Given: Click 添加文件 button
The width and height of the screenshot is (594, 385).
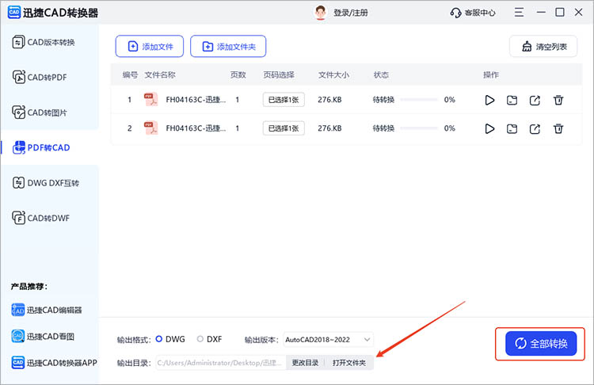Looking at the screenshot, I should [150, 46].
